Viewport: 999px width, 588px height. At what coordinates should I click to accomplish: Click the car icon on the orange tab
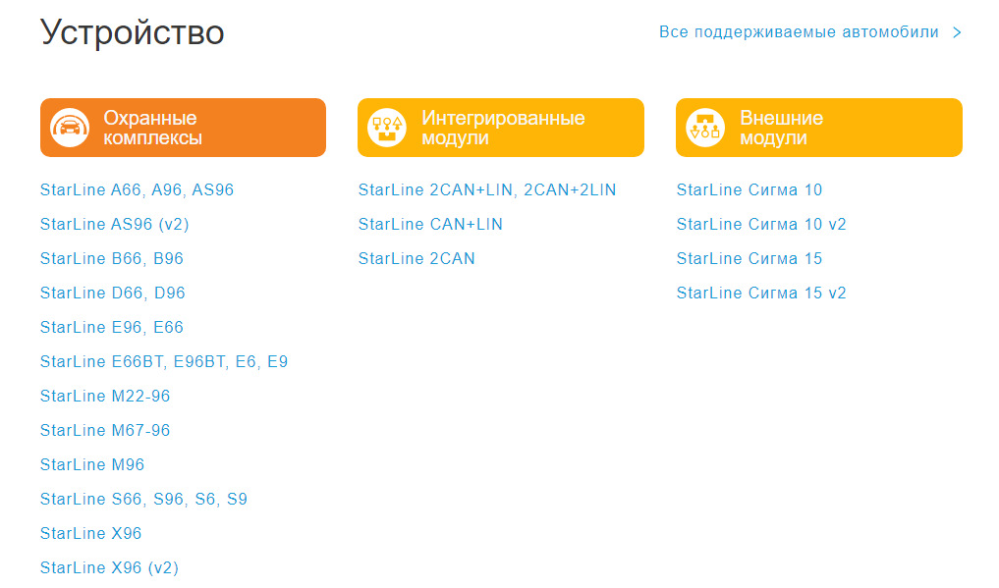pos(70,128)
